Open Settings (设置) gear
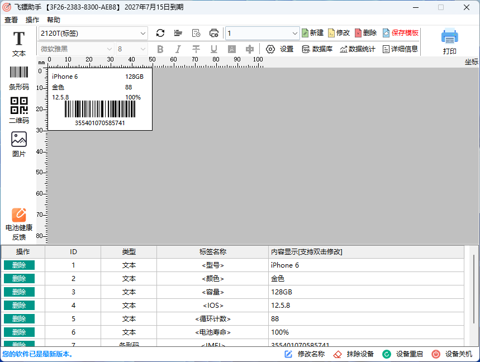 click(279, 49)
